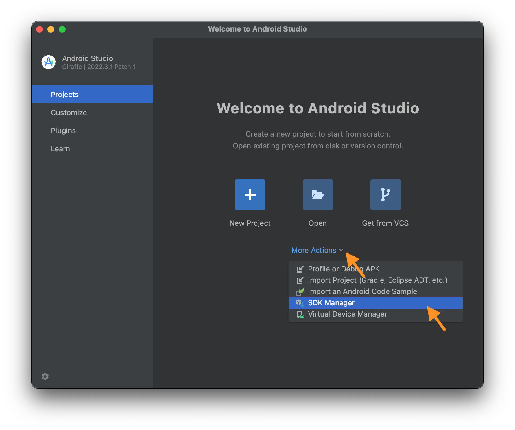Click the More Actions chevron arrow
Screen dimensions: 515x430
point(341,250)
